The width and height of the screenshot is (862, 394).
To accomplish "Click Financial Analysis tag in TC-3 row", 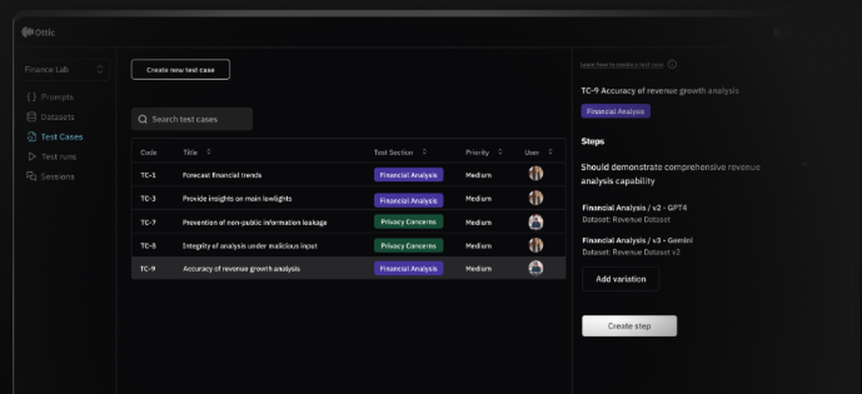I will click(x=409, y=201).
